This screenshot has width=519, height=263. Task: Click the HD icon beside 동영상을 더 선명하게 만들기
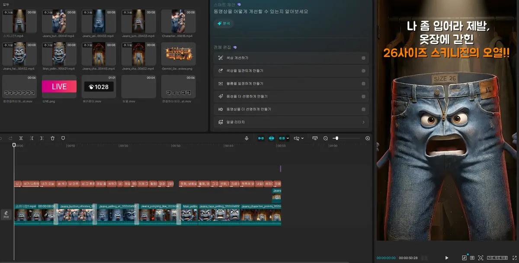221,110
